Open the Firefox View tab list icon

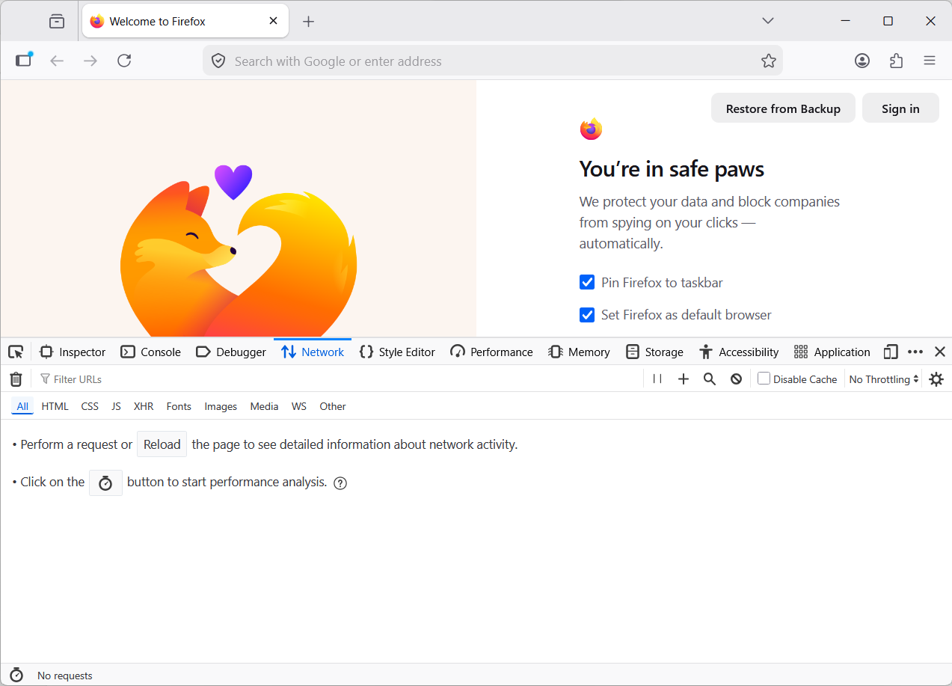(x=57, y=22)
